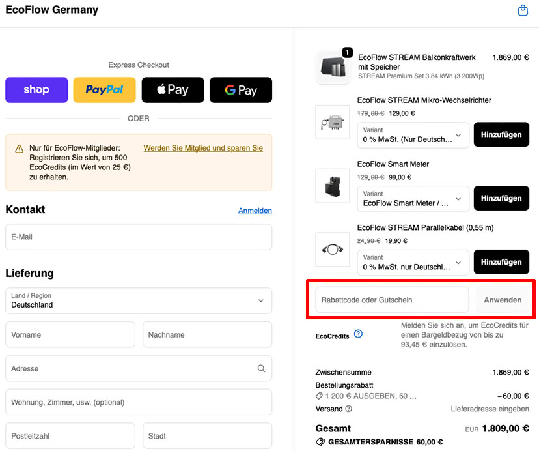
Task: Focus the Vorname field
Action: (x=70, y=334)
